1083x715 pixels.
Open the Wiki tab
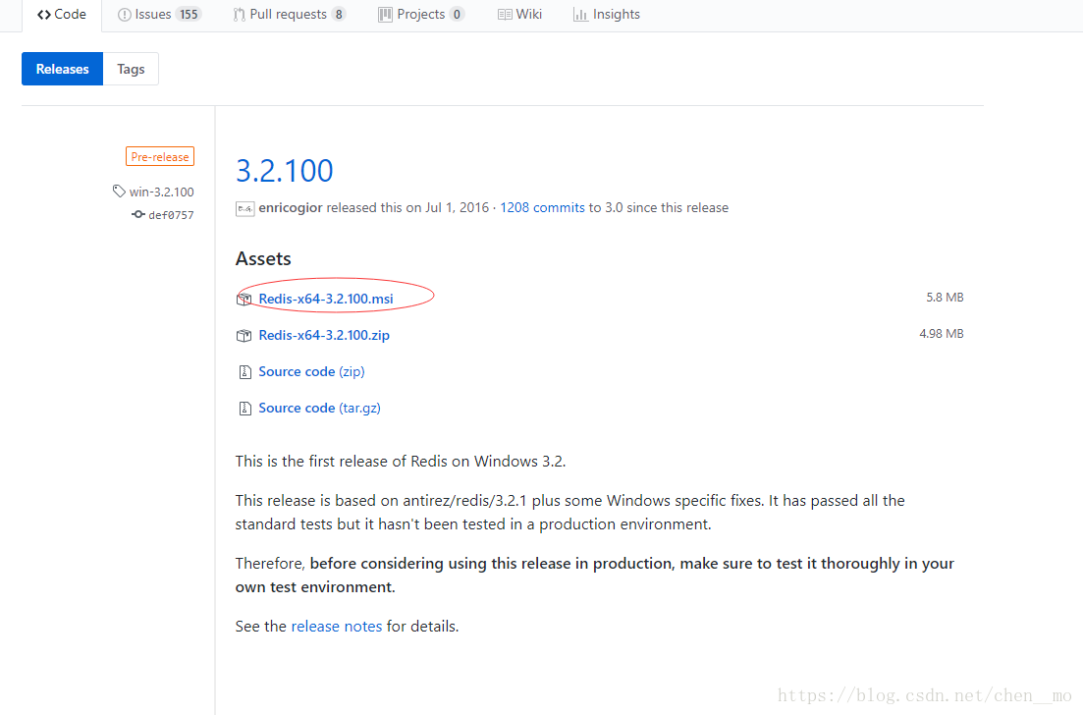coord(519,15)
